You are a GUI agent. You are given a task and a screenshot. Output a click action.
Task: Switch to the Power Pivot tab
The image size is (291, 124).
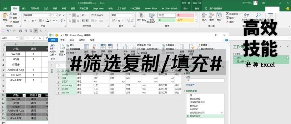[151, 9]
